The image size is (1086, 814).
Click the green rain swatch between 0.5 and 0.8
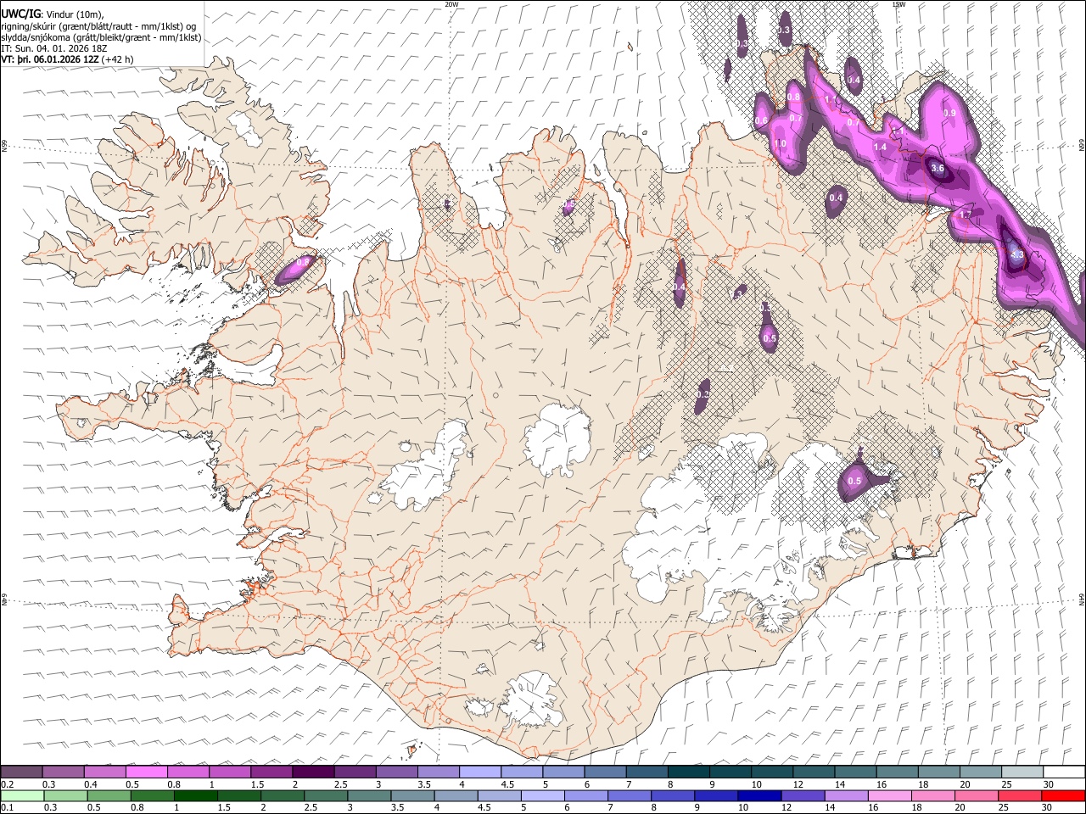[x=109, y=795]
